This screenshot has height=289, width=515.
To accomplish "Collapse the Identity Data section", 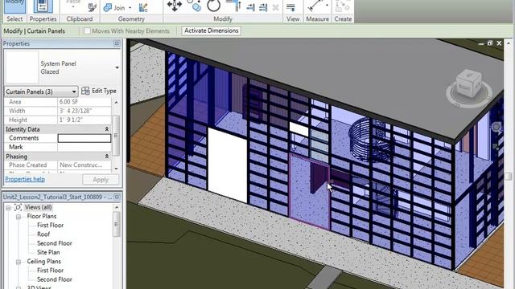I will [107, 129].
